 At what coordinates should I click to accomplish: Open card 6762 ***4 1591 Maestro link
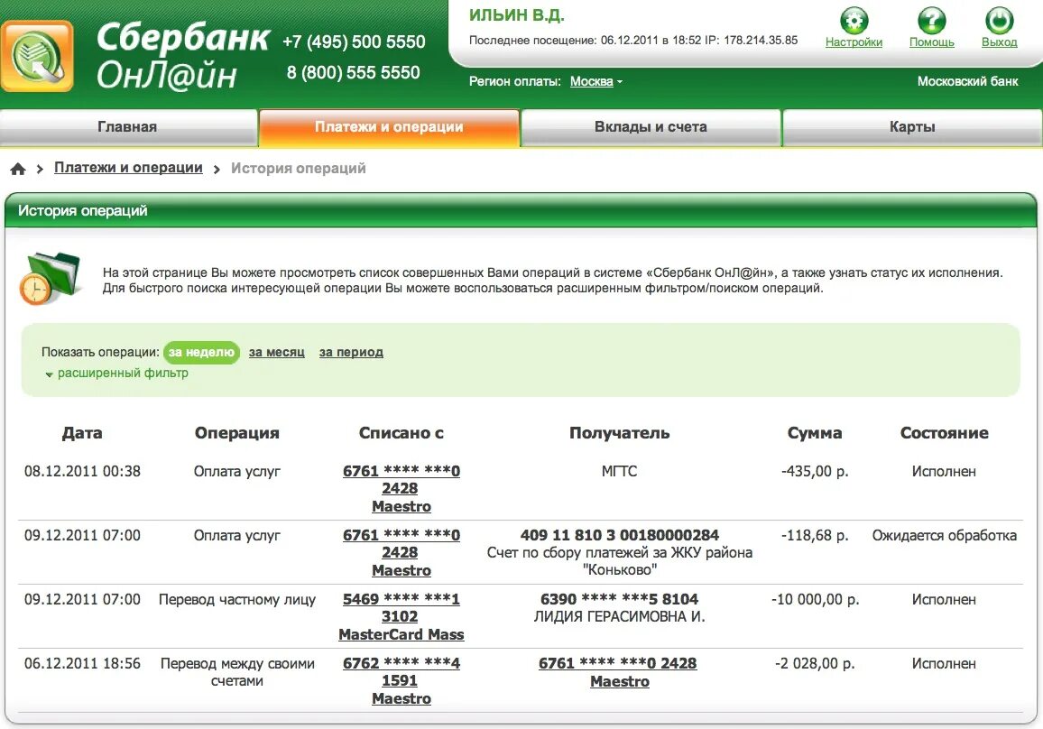(x=402, y=680)
